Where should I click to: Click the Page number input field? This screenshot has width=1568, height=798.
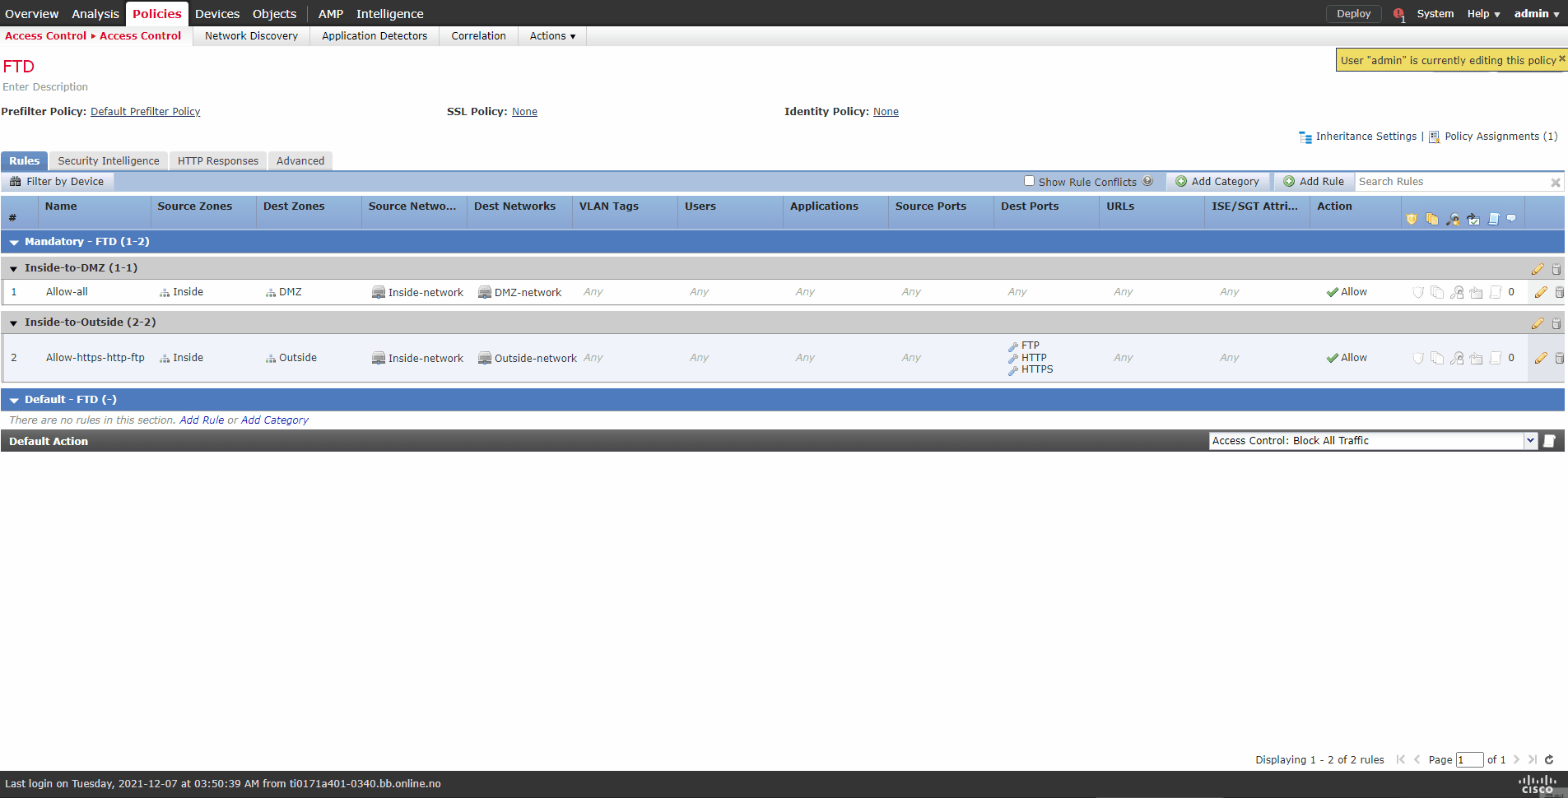click(x=1469, y=759)
